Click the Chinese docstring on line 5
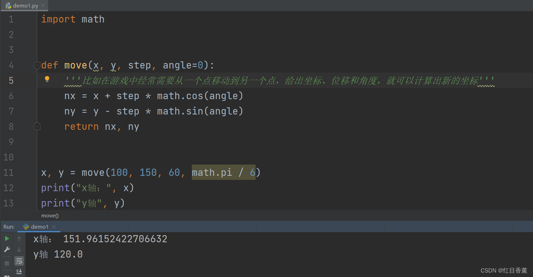 [279, 81]
